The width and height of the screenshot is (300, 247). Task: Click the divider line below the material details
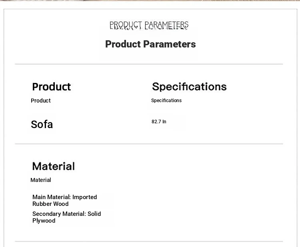pyautogui.click(x=149, y=241)
